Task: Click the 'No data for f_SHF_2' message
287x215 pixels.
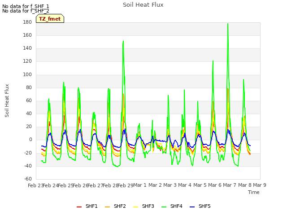Action: (26, 11)
